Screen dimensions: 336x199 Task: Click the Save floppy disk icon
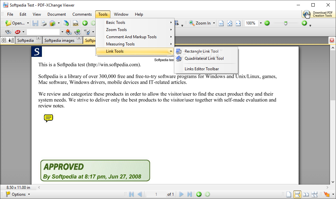pyautogui.click(x=35, y=23)
